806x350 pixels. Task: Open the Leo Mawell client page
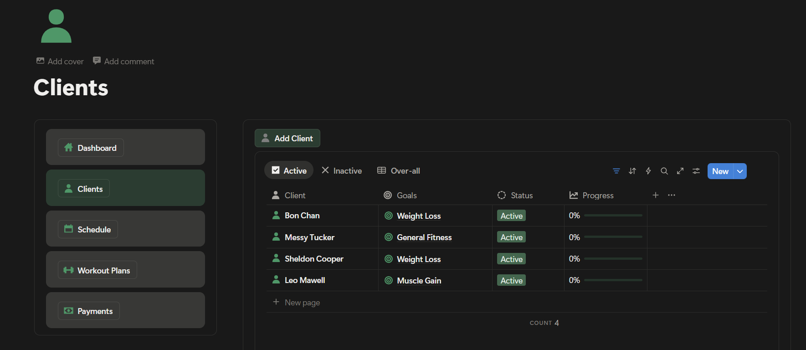[x=305, y=280]
